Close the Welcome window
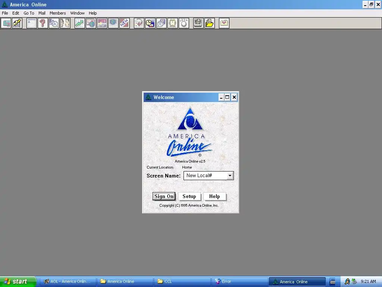The image size is (382, 287). (x=234, y=98)
